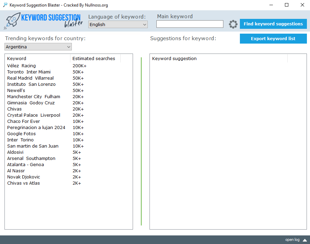The image size is (310, 244).
Task: Open the Language of keyword dropdown
Action: click(x=118, y=24)
